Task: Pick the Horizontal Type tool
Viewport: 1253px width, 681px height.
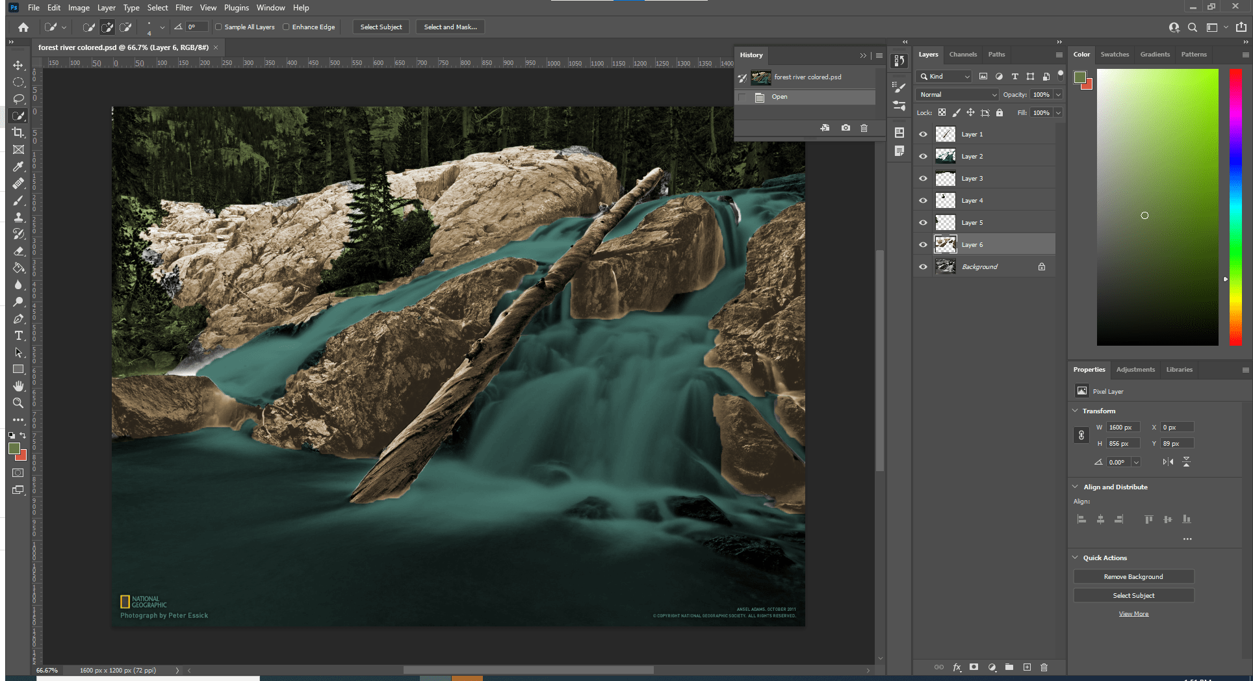Action: 18,335
